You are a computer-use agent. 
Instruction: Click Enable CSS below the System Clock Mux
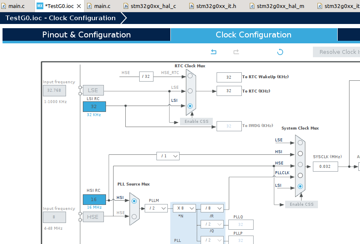pos(301,204)
